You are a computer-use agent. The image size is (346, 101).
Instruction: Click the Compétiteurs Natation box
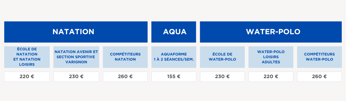point(125,57)
